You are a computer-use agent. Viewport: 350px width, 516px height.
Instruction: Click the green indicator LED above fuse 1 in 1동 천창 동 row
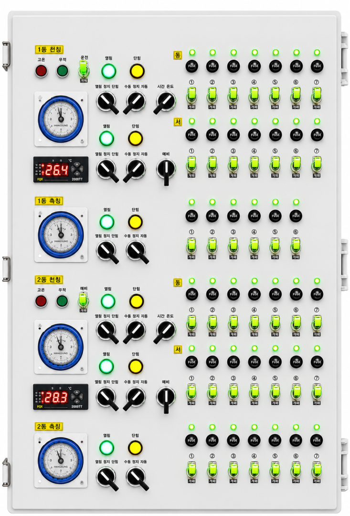coord(192,53)
